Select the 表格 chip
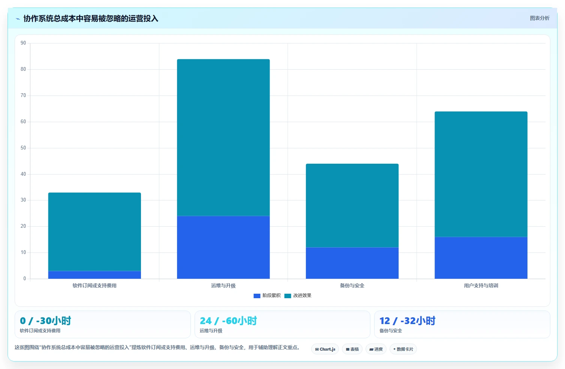 click(x=352, y=349)
